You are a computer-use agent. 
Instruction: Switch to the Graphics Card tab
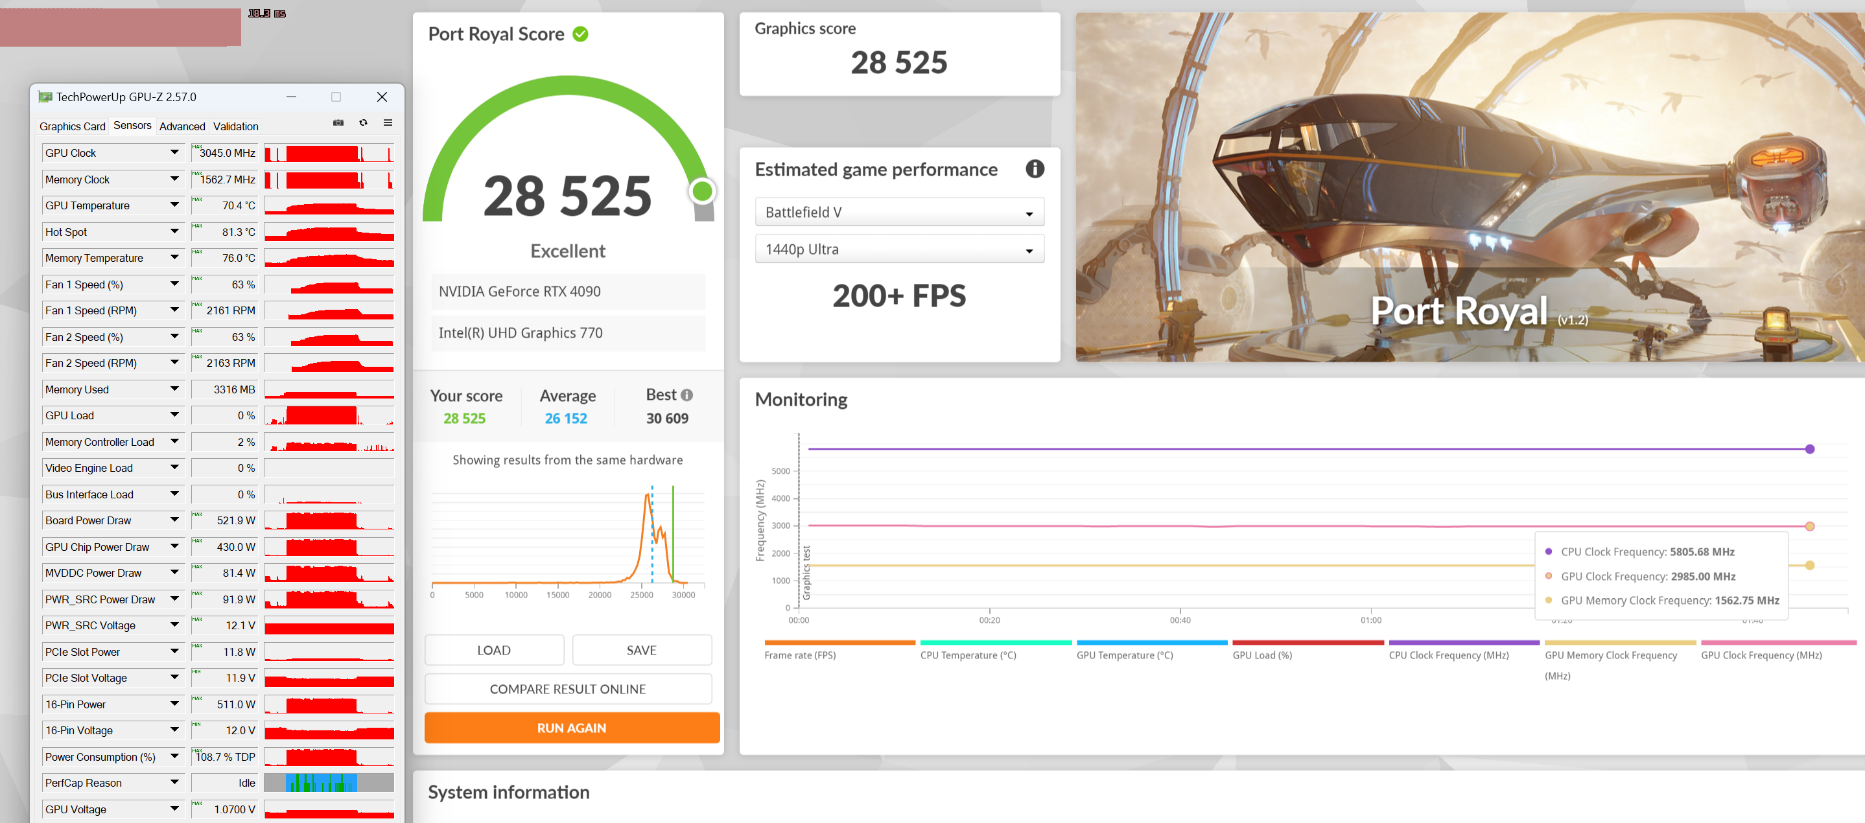[72, 126]
